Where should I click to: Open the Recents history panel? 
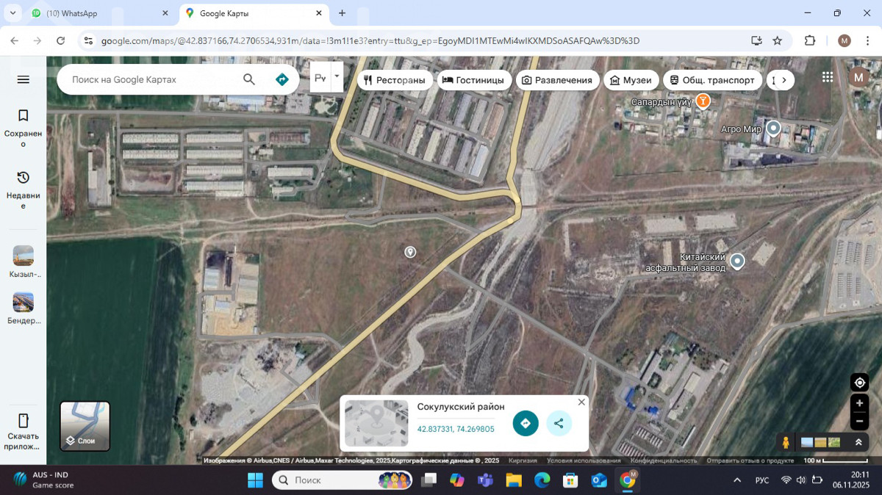click(x=23, y=189)
